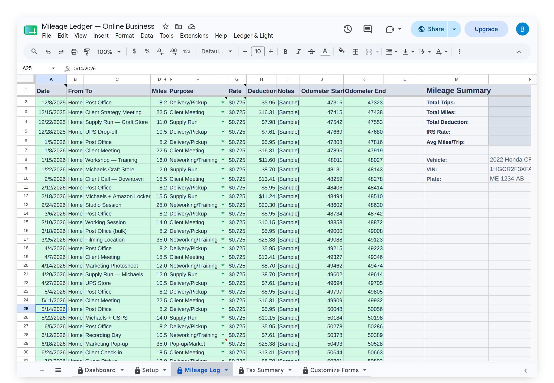Viewport: 554px width, 383px height.
Task: Open the vertical align dropdown
Action: [408, 52]
